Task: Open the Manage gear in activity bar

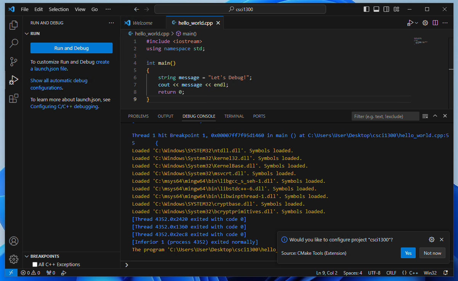Action: 14,259
